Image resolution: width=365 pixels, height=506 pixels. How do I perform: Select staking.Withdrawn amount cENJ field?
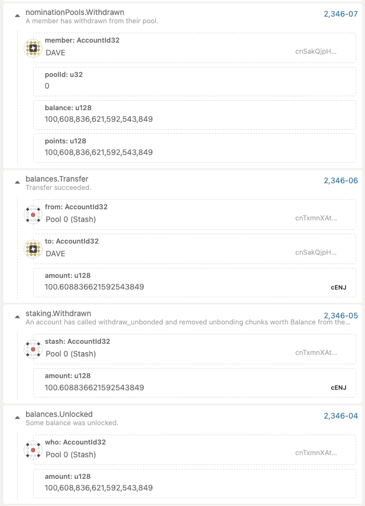click(x=194, y=383)
